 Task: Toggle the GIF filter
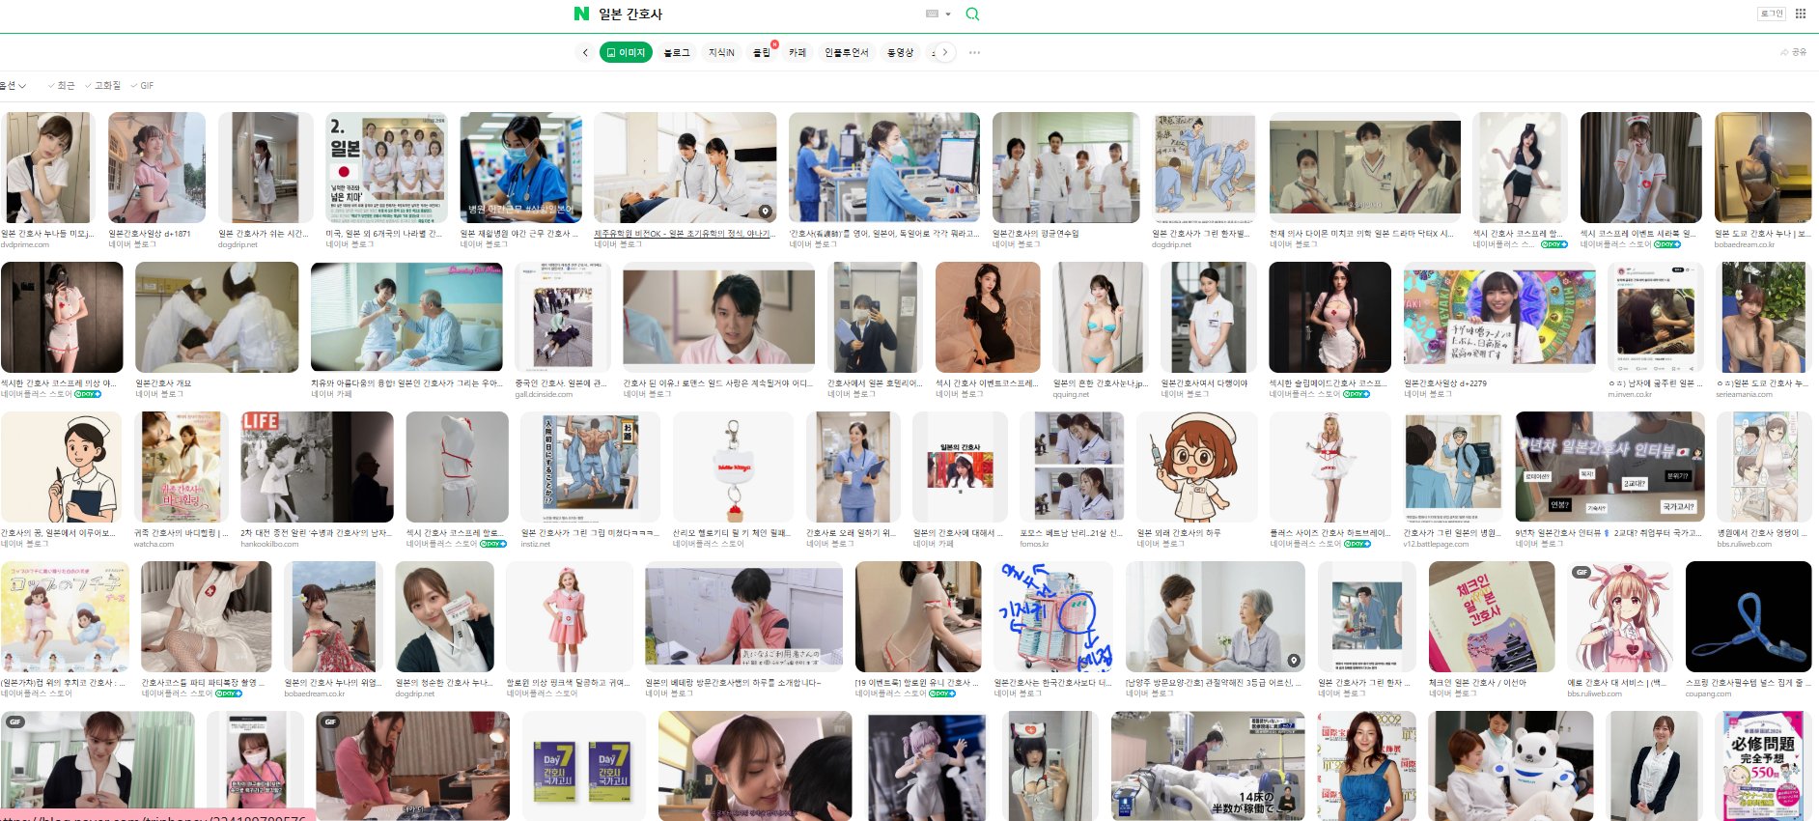pyautogui.click(x=142, y=86)
